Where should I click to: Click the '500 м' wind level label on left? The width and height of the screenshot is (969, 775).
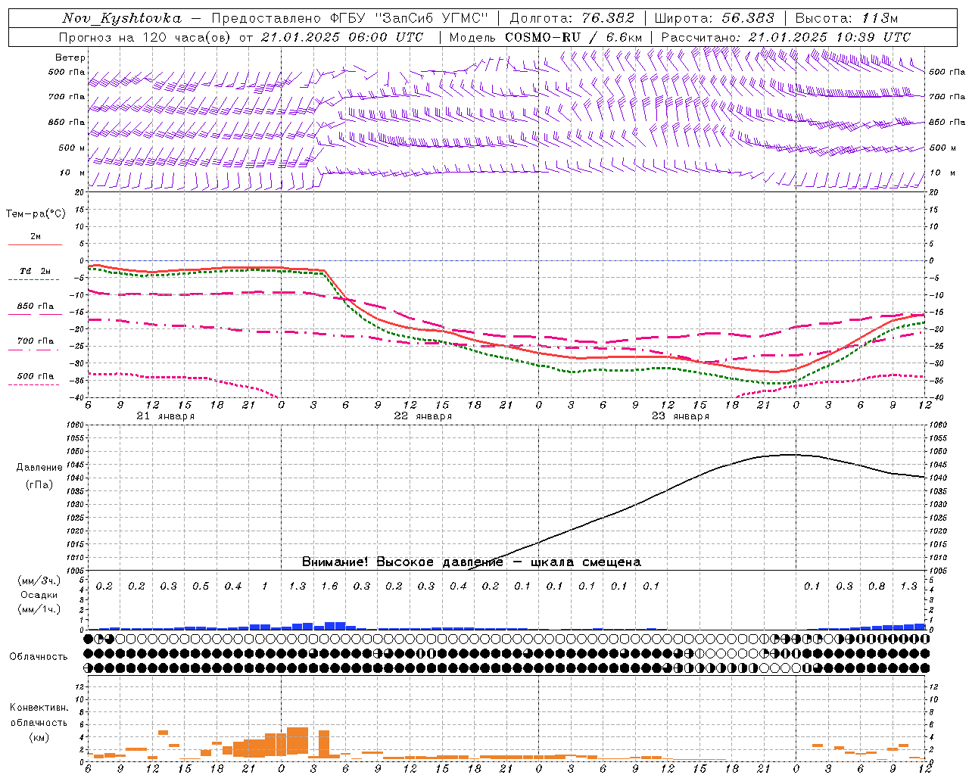[x=72, y=148]
